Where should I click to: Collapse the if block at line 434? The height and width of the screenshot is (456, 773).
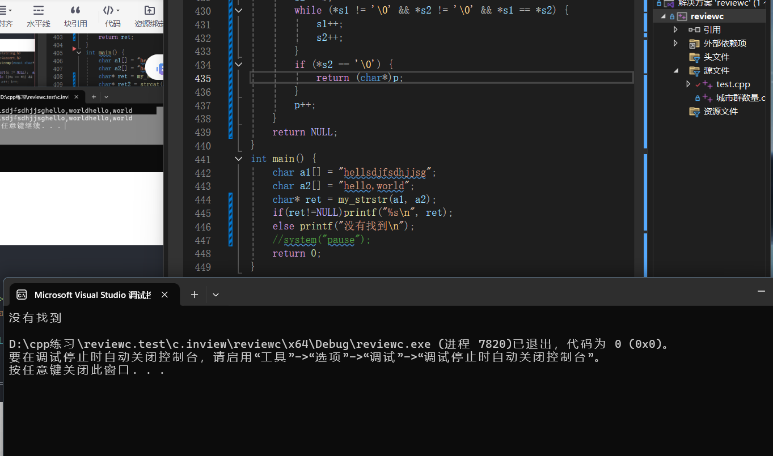pos(239,65)
